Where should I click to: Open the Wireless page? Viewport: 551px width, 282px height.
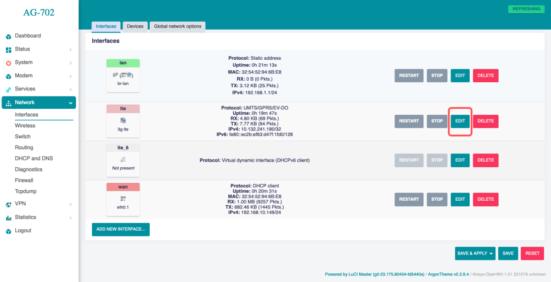click(x=25, y=125)
